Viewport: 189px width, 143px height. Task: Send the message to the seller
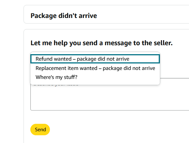pos(40,130)
